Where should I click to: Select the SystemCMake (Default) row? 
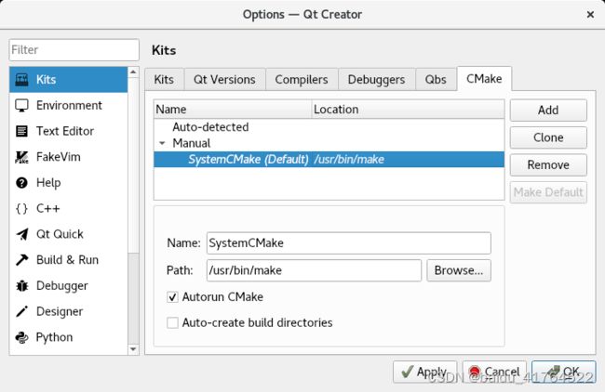(x=329, y=160)
